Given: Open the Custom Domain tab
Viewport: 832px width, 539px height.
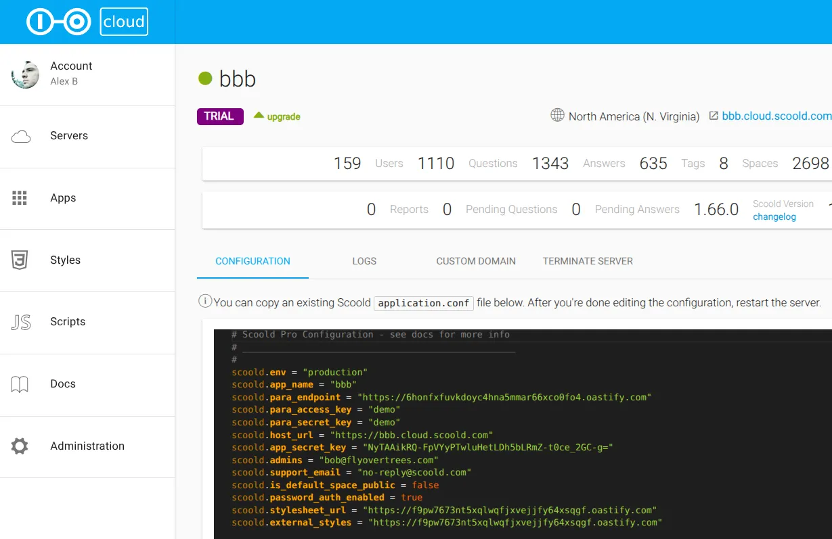Looking at the screenshot, I should [x=476, y=261].
